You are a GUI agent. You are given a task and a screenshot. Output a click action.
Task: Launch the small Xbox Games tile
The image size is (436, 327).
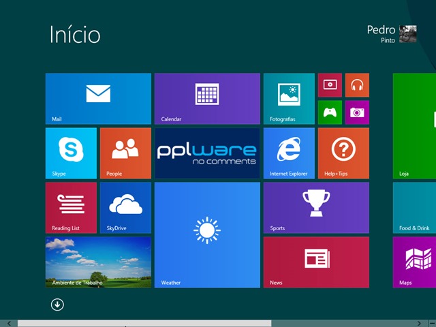(330, 112)
